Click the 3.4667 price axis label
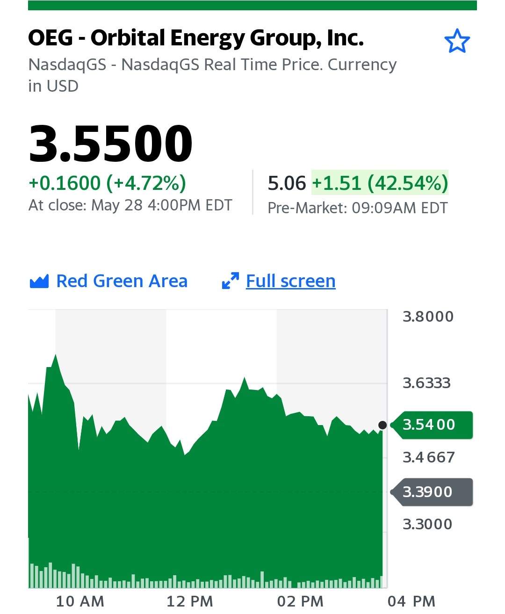The height and width of the screenshot is (614, 505). (x=429, y=457)
